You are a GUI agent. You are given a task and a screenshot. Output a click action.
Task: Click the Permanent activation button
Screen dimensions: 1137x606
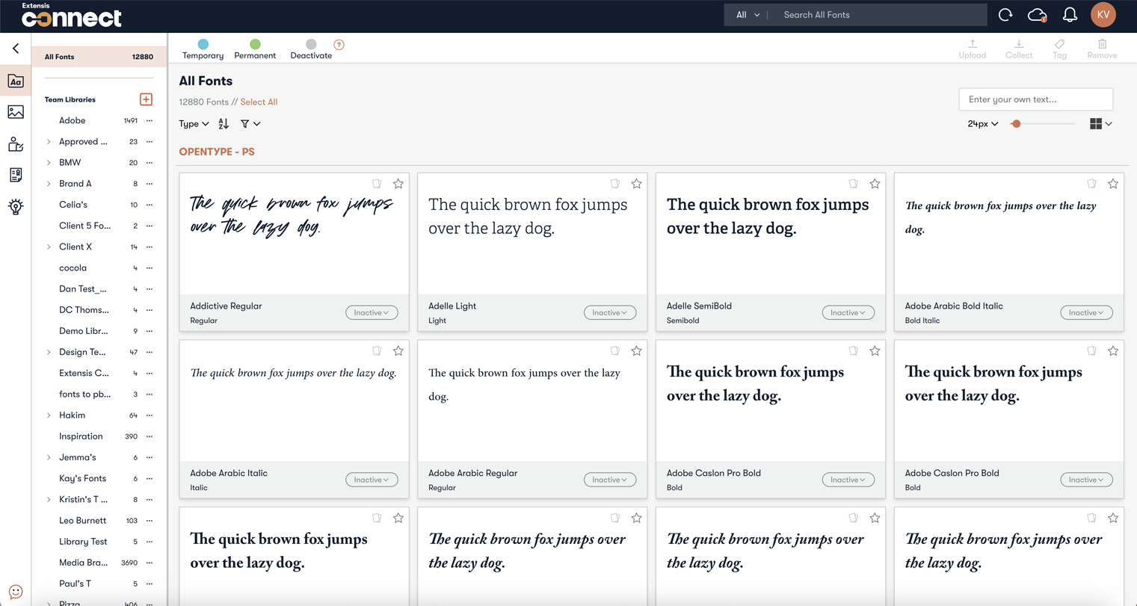tap(255, 49)
